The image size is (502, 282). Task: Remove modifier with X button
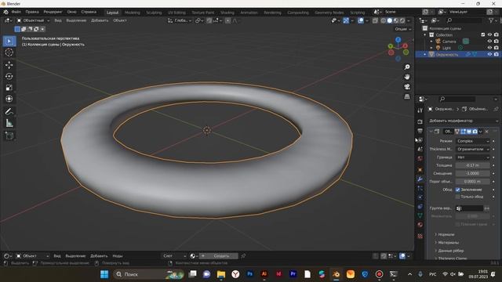click(486, 132)
